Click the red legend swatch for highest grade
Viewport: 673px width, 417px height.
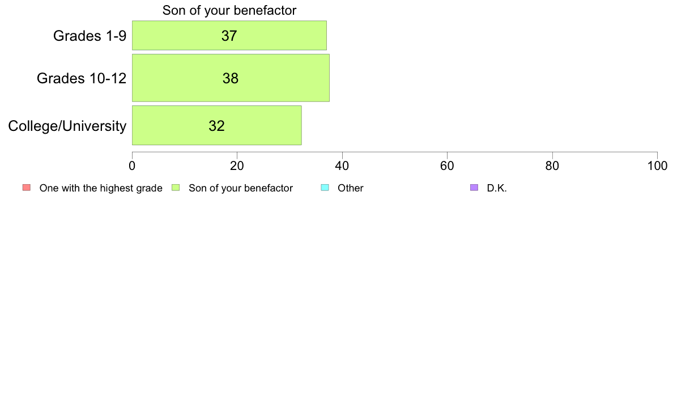click(27, 188)
